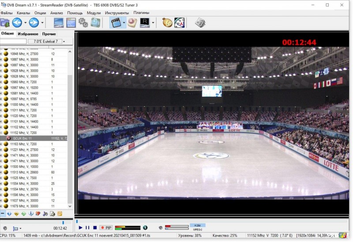Open the Каналы menu
Image resolution: width=353 pixels, height=242 pixels.
pos(23,13)
